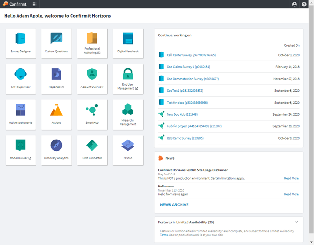Open Doc Claims Survey 1 link

click(x=188, y=67)
